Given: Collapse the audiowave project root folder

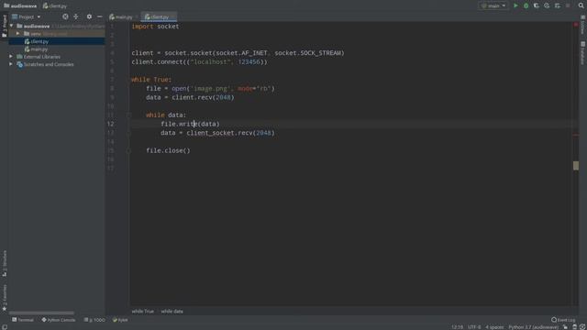Looking at the screenshot, I should point(12,26).
